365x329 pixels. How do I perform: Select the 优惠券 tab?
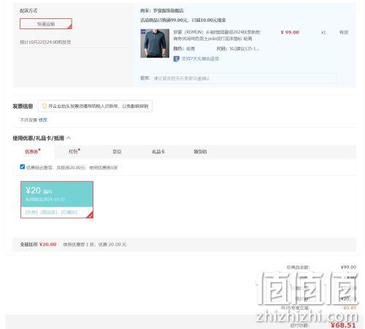tap(32, 152)
